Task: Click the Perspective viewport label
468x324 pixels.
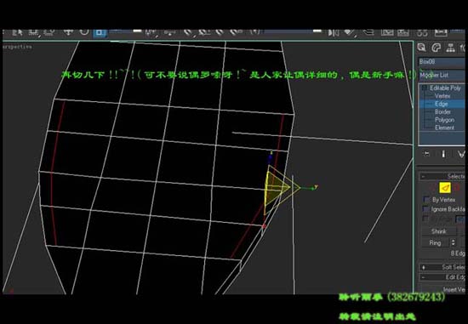Action: click(17, 47)
